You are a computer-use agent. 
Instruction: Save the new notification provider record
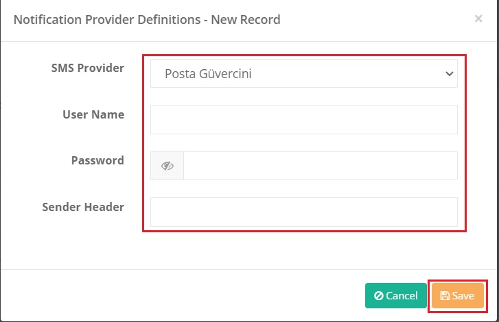(x=458, y=296)
